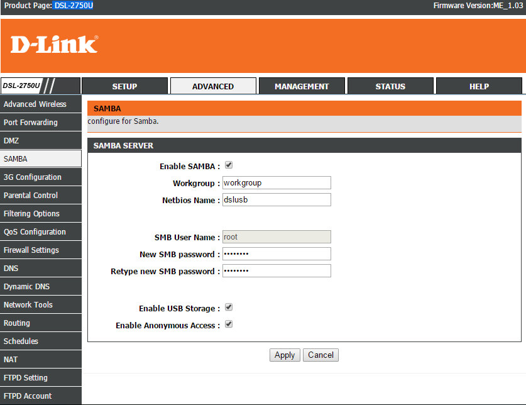Viewport: 526px width, 405px height.
Task: Click the 'Enable USB Storage :' label
Action: click(180, 308)
